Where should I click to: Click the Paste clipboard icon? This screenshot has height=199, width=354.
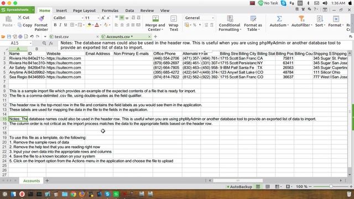click(x=8, y=19)
